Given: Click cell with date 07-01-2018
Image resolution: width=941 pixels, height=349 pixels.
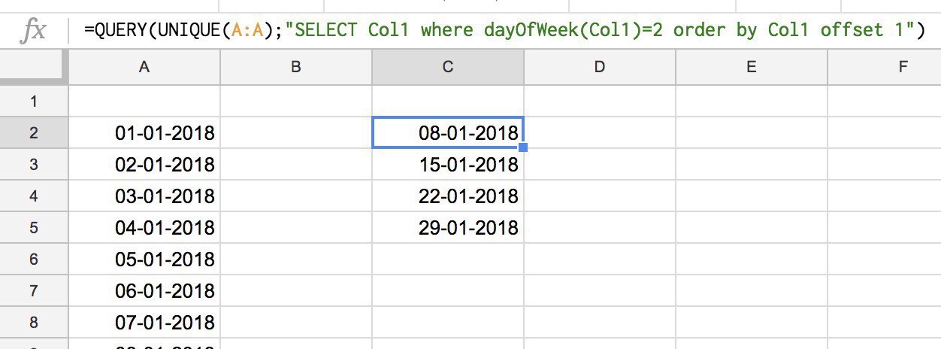Looking at the screenshot, I should pos(144,322).
